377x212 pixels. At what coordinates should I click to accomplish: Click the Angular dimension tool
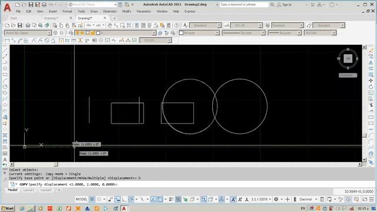click(x=53, y=41)
